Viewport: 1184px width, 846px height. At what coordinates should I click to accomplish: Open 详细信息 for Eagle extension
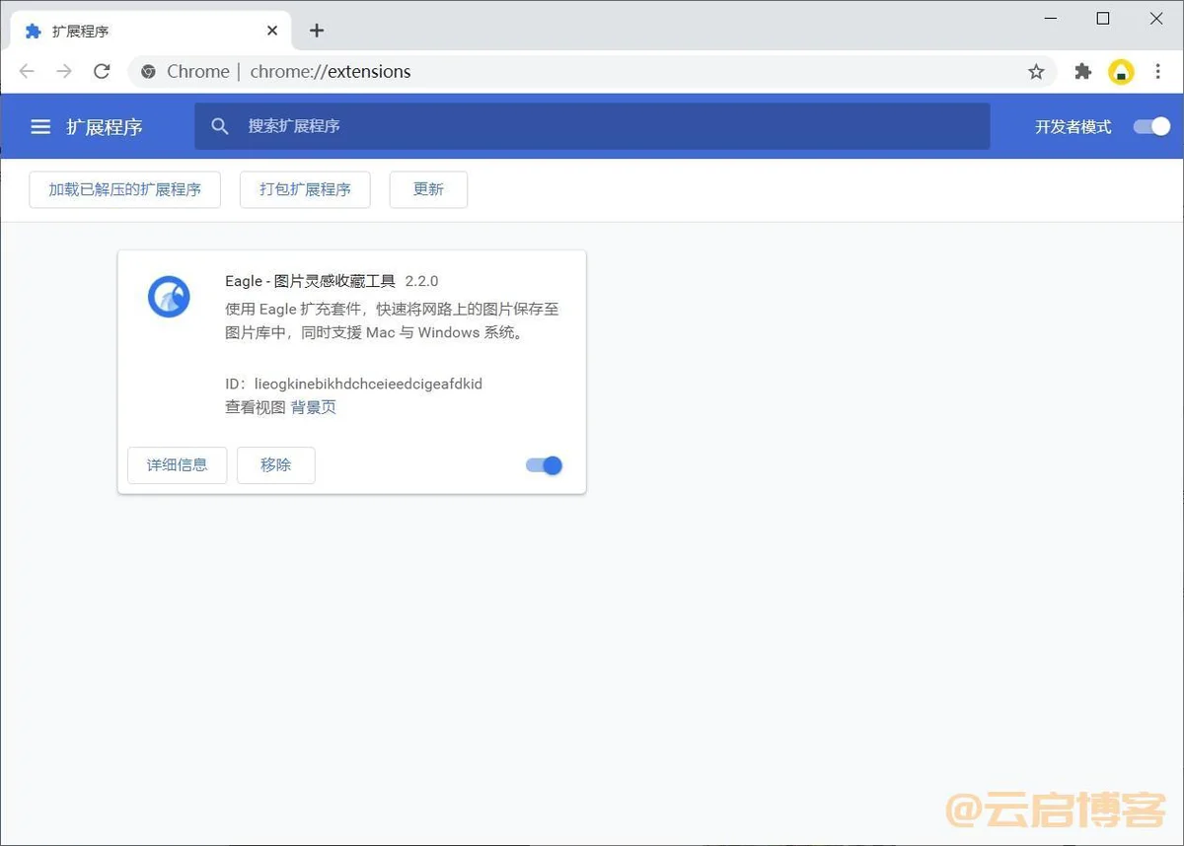click(178, 465)
